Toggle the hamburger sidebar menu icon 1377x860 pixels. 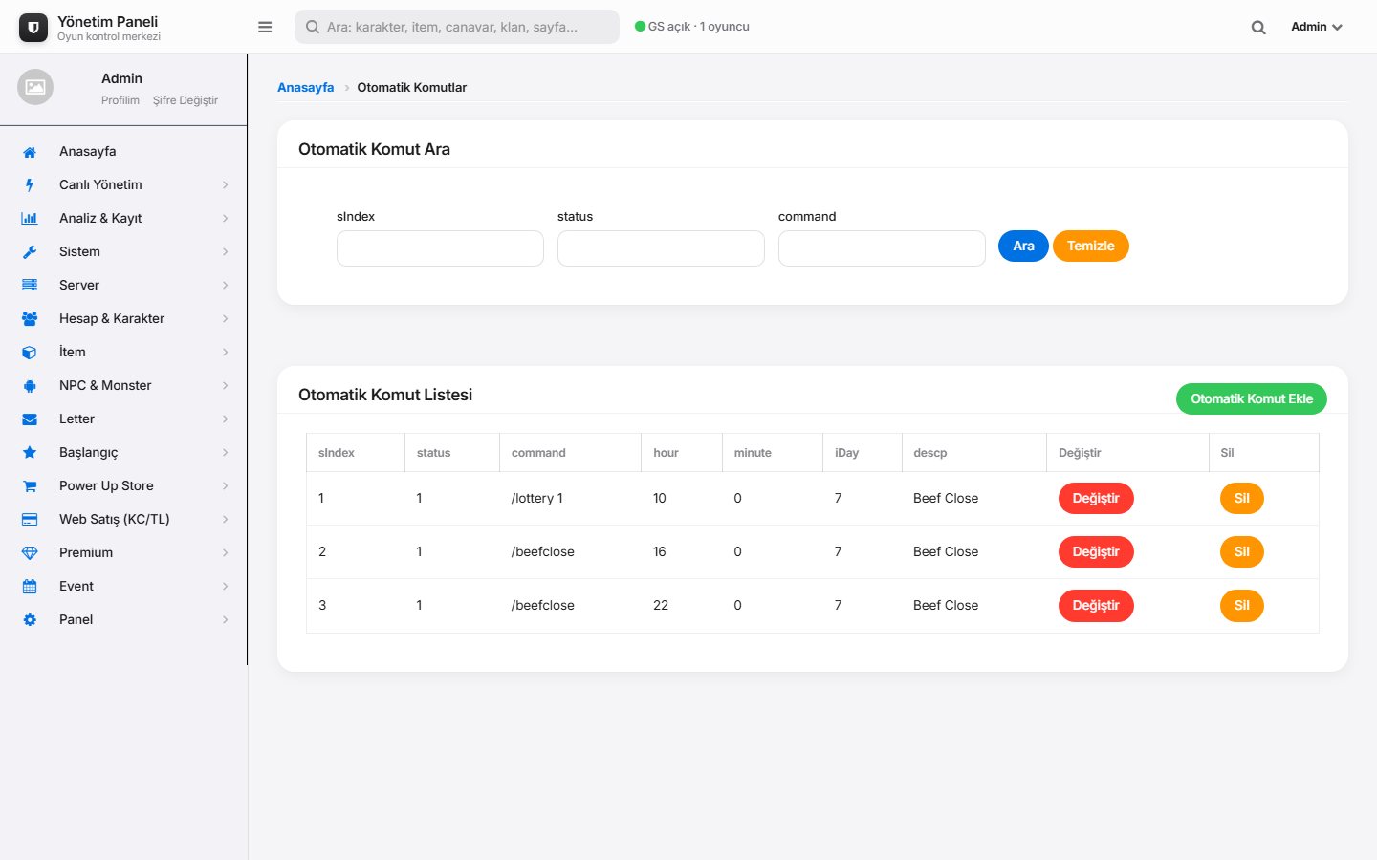(x=265, y=27)
